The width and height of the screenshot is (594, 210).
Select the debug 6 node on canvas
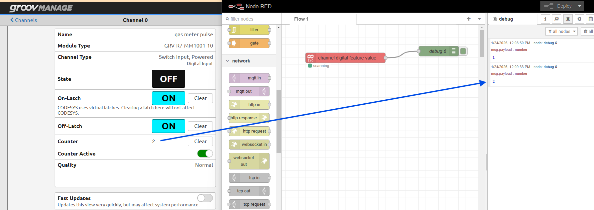click(x=438, y=51)
